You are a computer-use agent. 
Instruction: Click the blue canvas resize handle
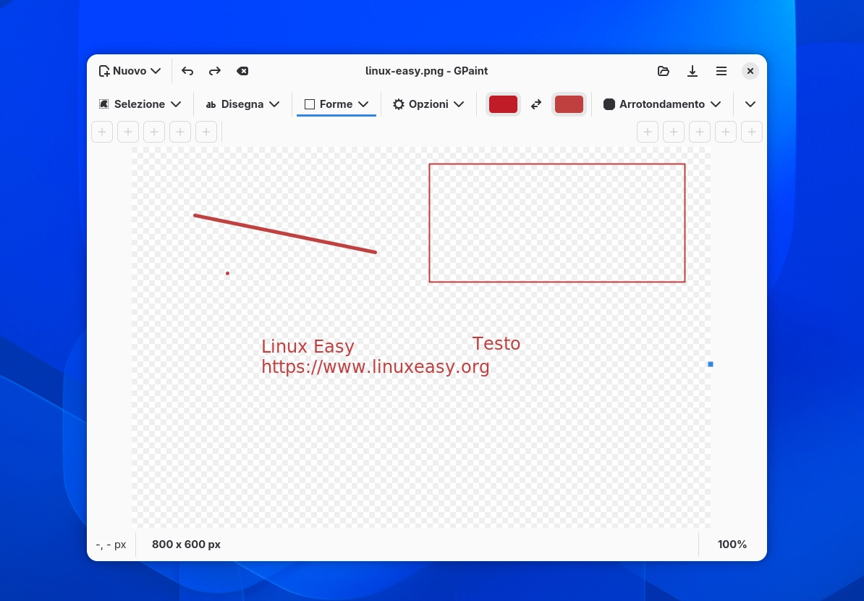(x=711, y=364)
